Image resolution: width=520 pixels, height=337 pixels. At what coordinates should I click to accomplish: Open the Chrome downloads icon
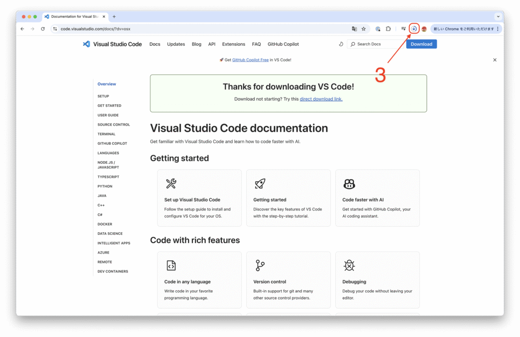[414, 29]
